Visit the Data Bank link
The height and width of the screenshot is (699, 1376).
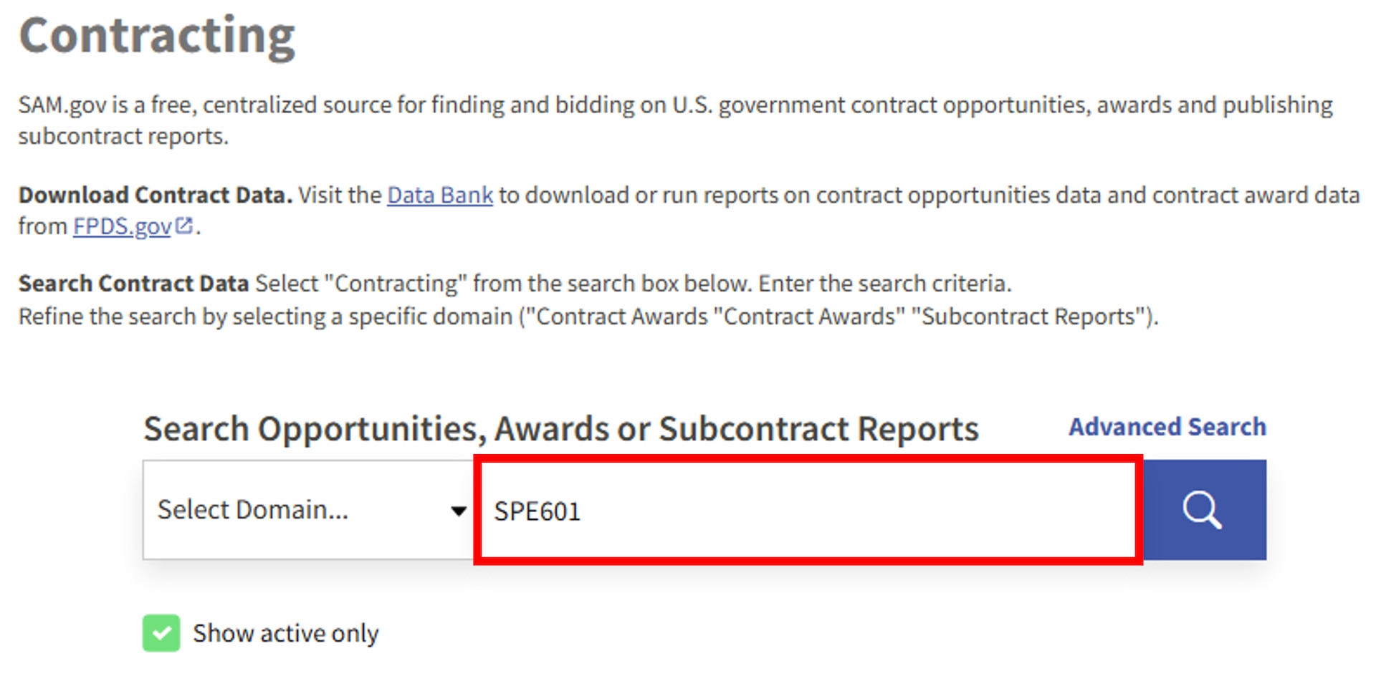coord(439,194)
